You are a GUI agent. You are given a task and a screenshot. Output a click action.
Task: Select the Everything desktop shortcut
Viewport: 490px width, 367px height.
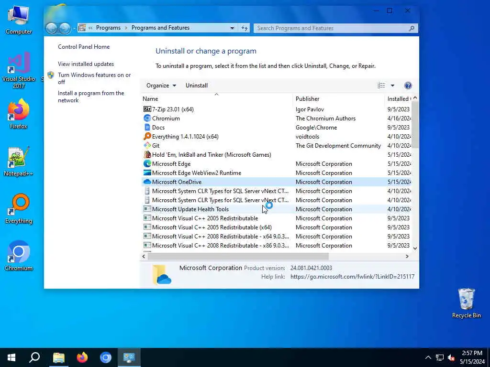tap(19, 209)
